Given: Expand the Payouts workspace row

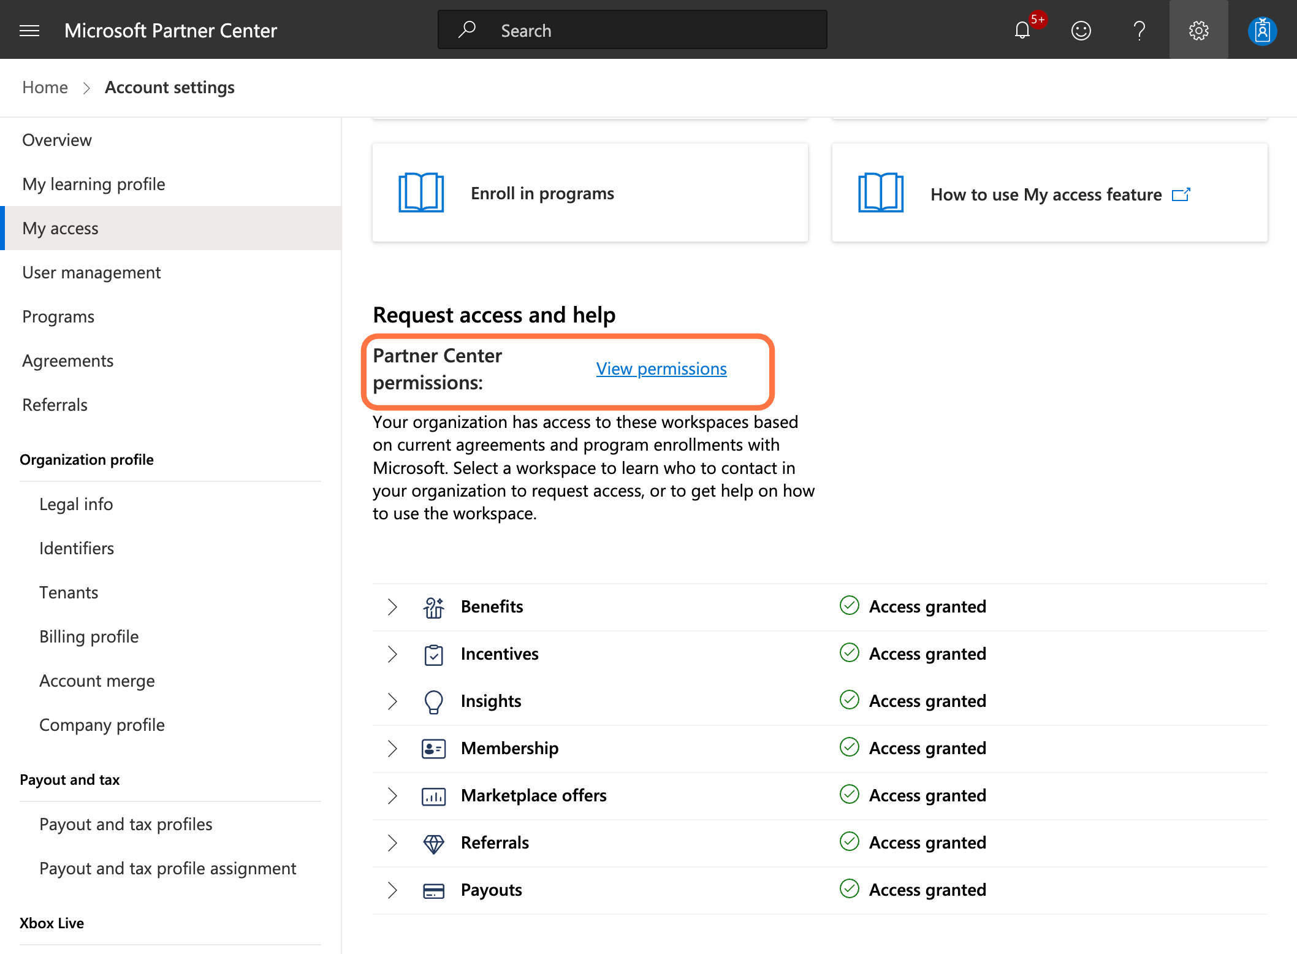Looking at the screenshot, I should coord(392,890).
